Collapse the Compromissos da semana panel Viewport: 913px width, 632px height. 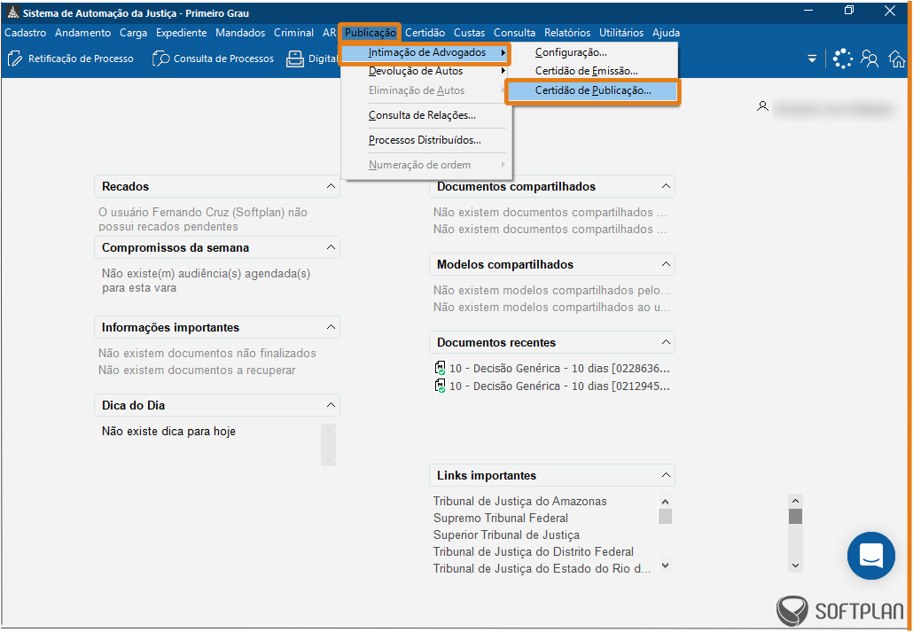(331, 247)
